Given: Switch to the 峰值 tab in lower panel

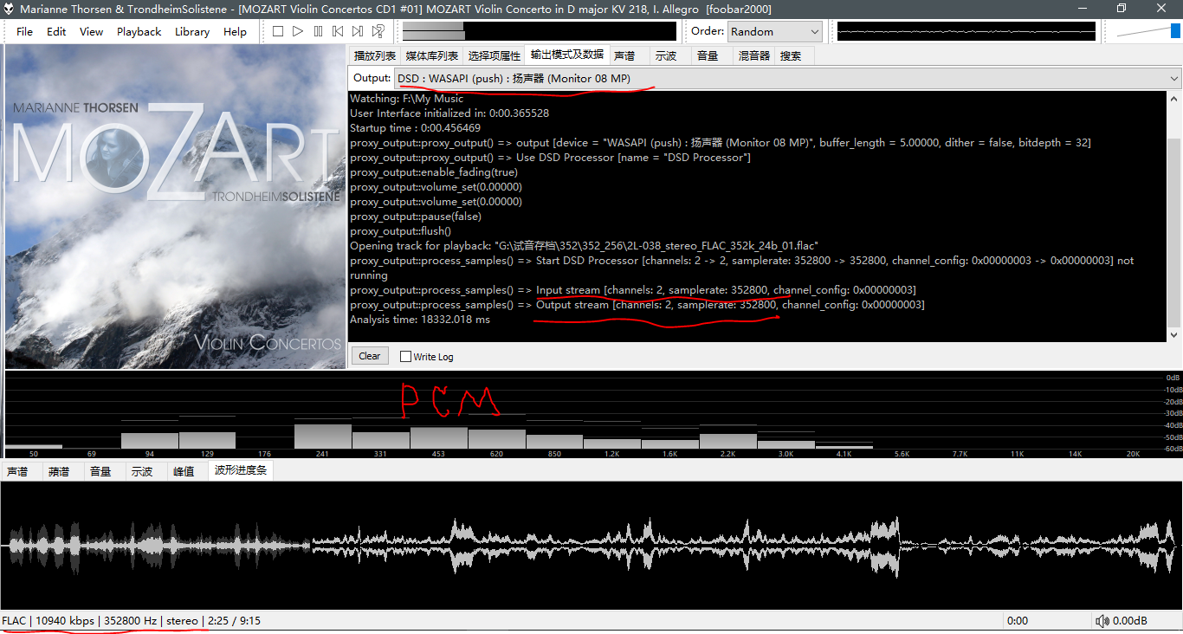Looking at the screenshot, I should coord(184,472).
